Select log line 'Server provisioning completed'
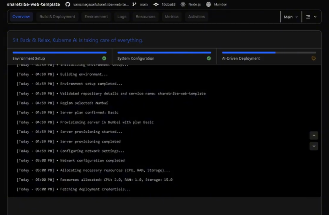This screenshot has width=329, height=215. click(69, 142)
